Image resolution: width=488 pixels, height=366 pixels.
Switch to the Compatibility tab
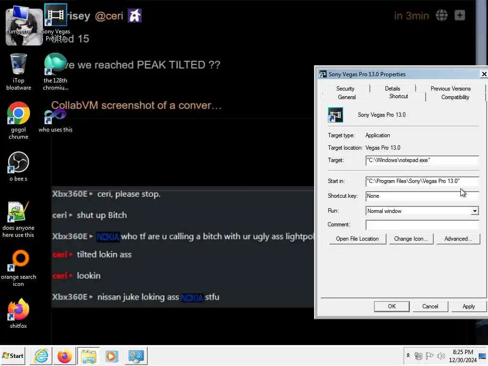click(455, 97)
